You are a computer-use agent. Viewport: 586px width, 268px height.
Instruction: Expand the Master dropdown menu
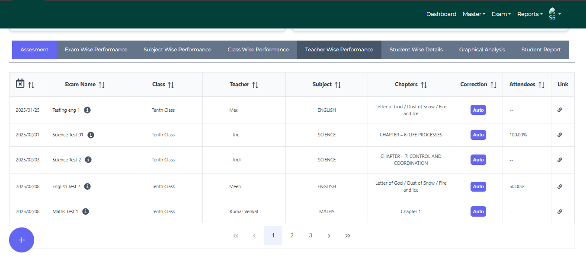(x=474, y=14)
